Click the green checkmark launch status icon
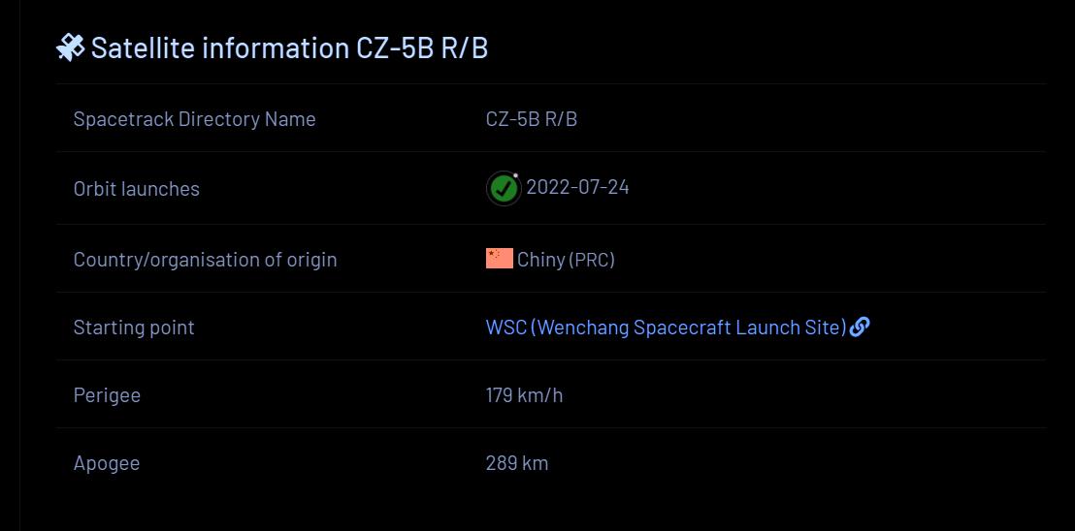 click(x=503, y=188)
